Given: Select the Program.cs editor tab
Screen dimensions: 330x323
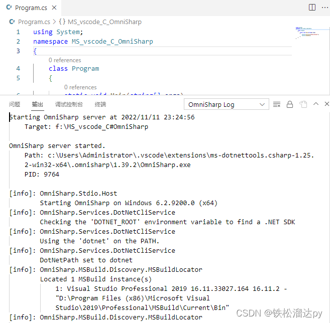Looking at the screenshot, I should (x=31, y=8).
